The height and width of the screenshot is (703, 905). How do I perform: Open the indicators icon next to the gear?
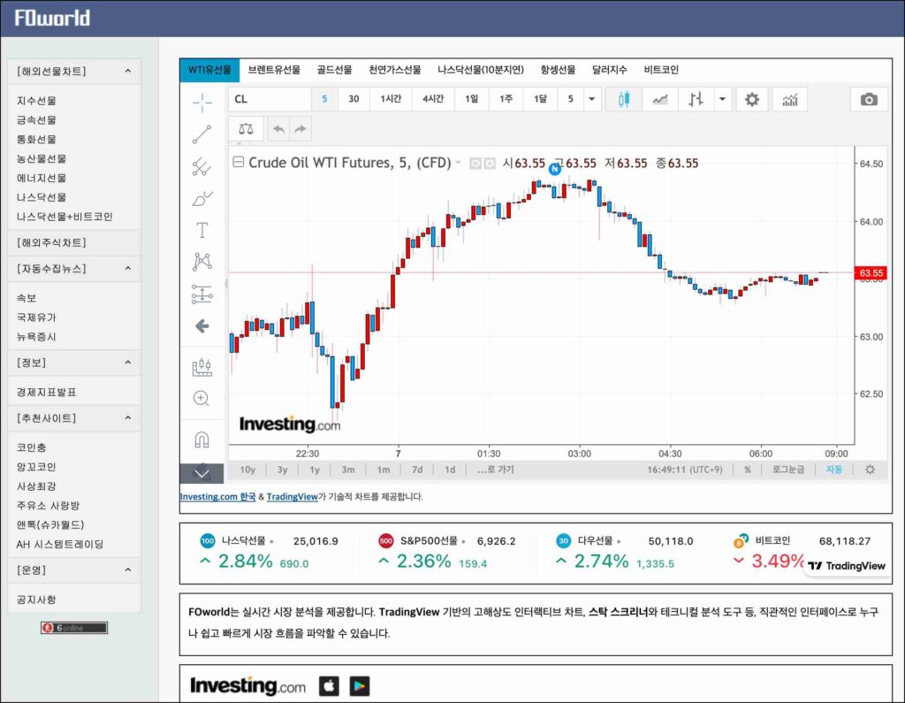(x=789, y=99)
